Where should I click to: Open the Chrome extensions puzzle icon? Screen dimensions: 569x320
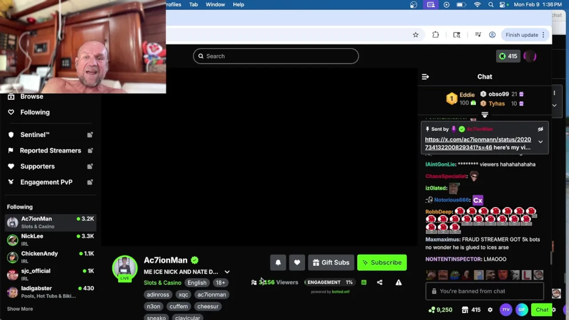coord(436,35)
